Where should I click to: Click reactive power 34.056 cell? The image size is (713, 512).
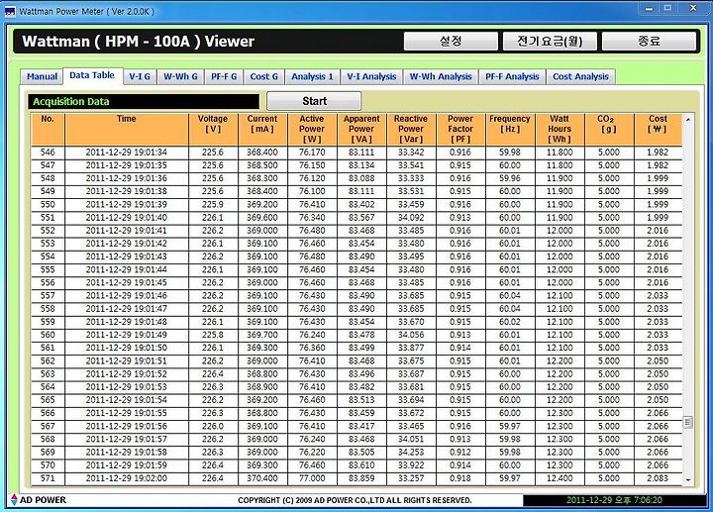[411, 335]
